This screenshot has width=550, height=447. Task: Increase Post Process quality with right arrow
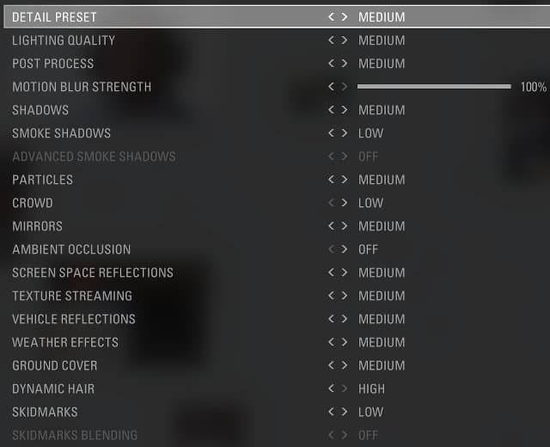click(345, 64)
